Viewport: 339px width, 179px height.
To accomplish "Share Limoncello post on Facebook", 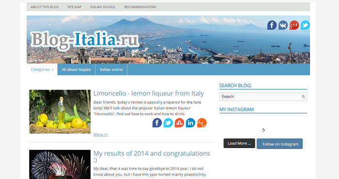I will [157, 123].
